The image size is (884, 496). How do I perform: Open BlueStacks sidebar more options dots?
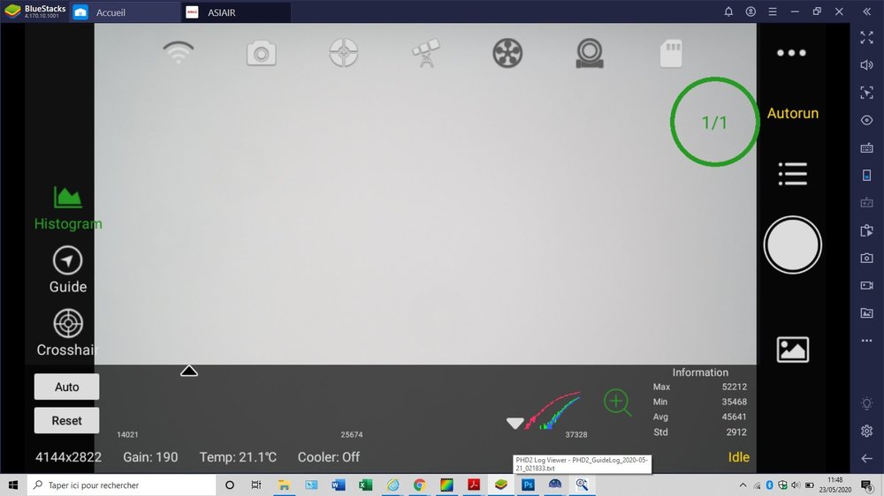pos(866,341)
